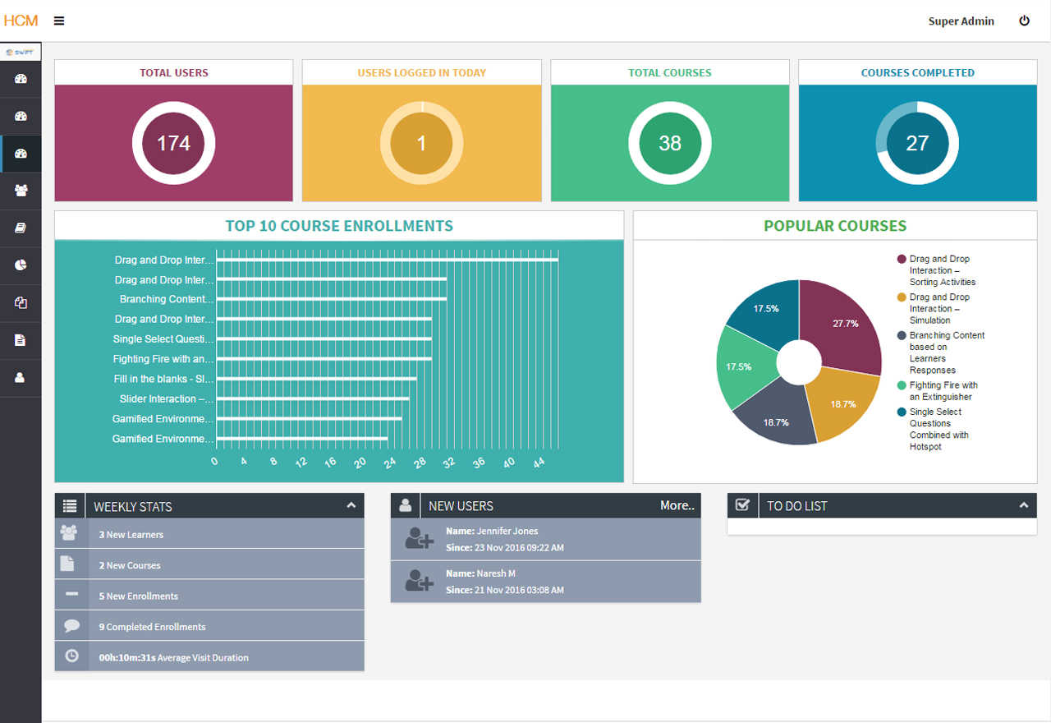Open the pie chart reports sidebar icon
Image resolution: width=1051 pixels, height=723 pixels.
[x=21, y=265]
